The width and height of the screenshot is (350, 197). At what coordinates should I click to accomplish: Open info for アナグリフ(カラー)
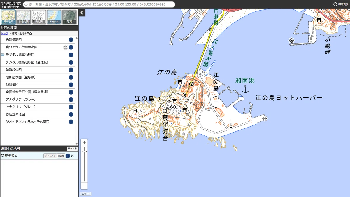click(x=71, y=100)
